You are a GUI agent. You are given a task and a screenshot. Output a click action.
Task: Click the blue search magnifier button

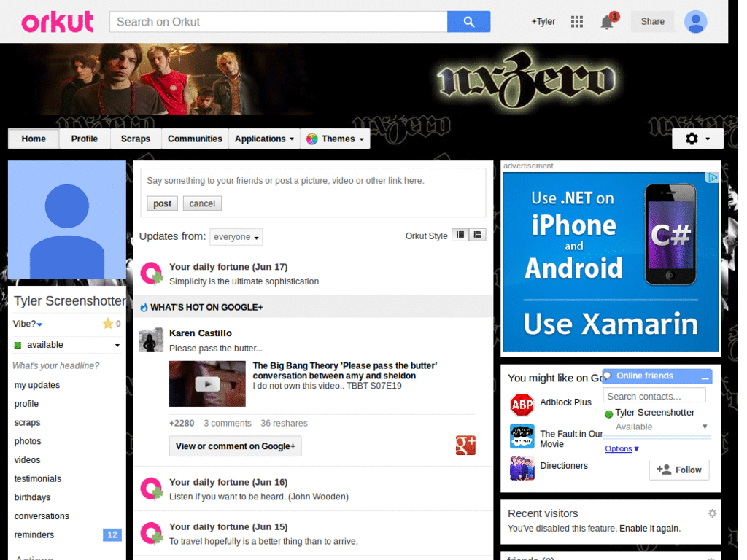tap(468, 22)
